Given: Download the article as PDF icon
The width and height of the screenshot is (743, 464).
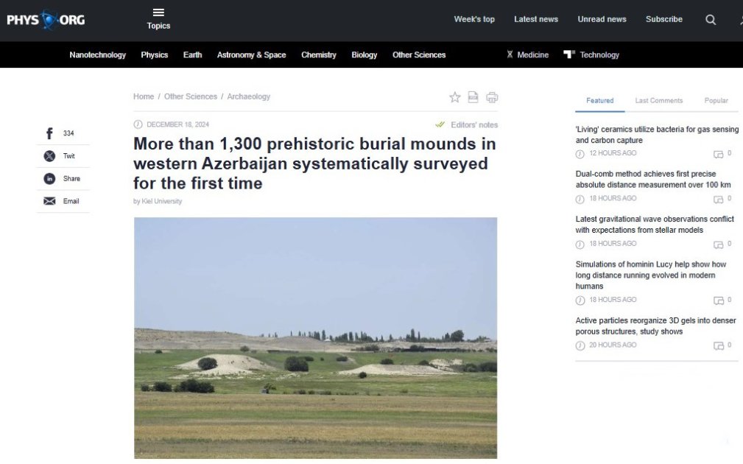Looking at the screenshot, I should click(473, 97).
